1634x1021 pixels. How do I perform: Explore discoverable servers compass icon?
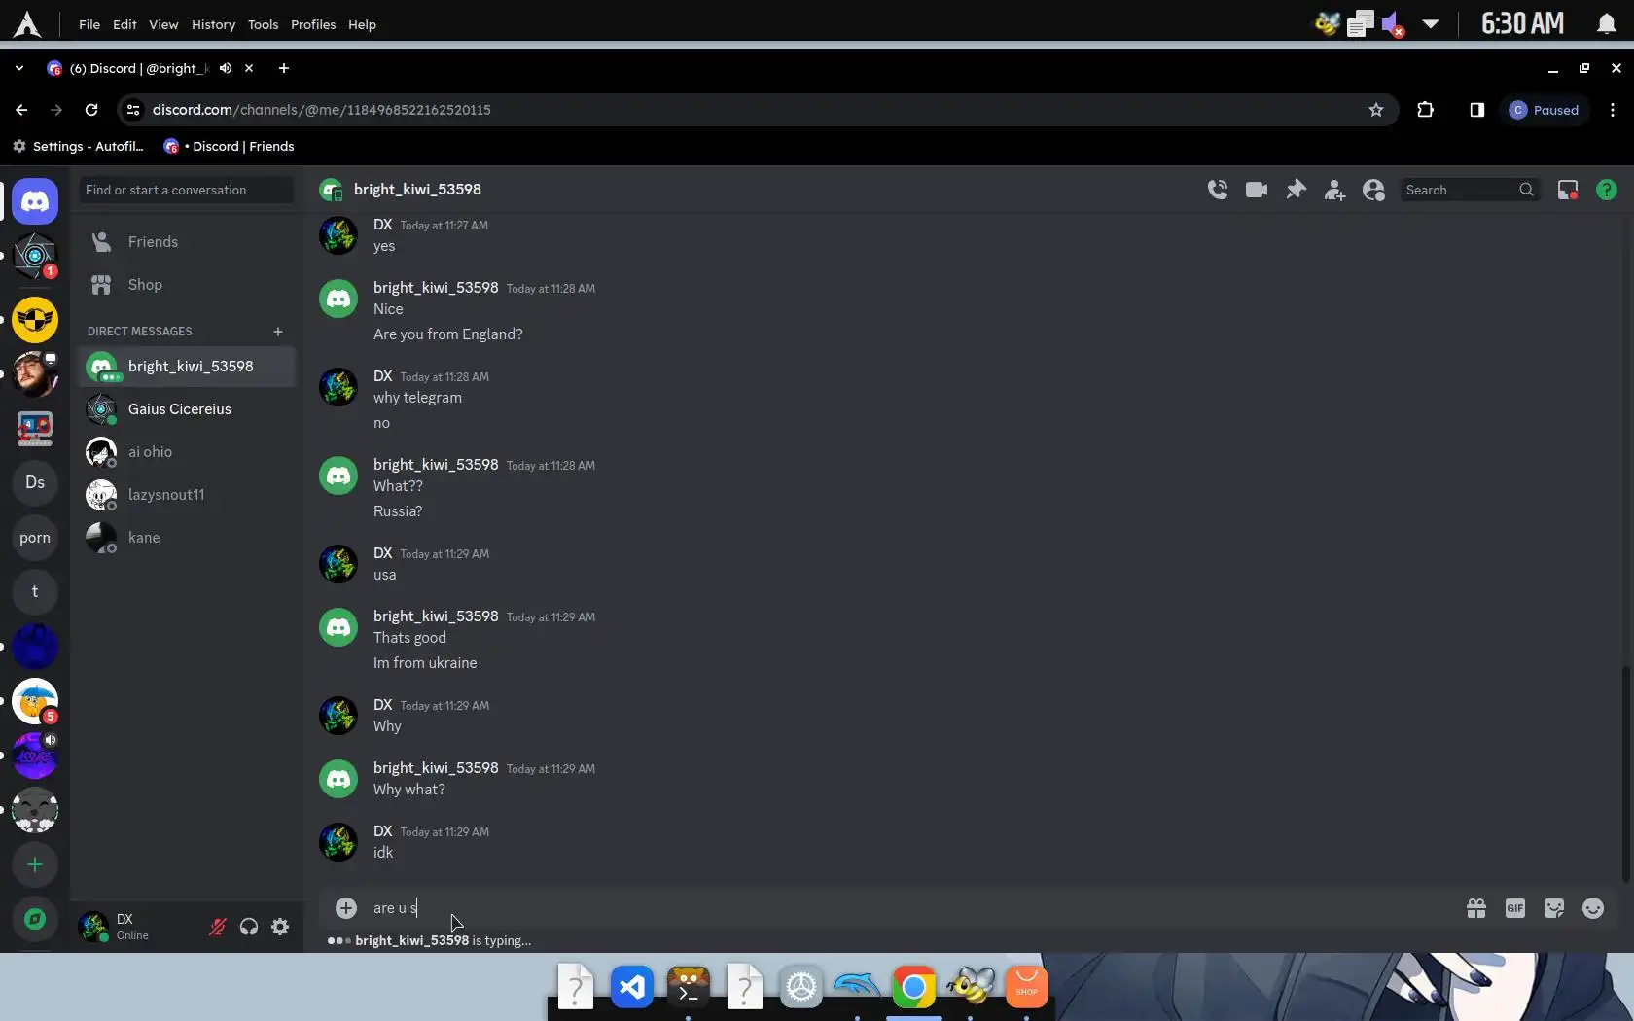coord(35,919)
